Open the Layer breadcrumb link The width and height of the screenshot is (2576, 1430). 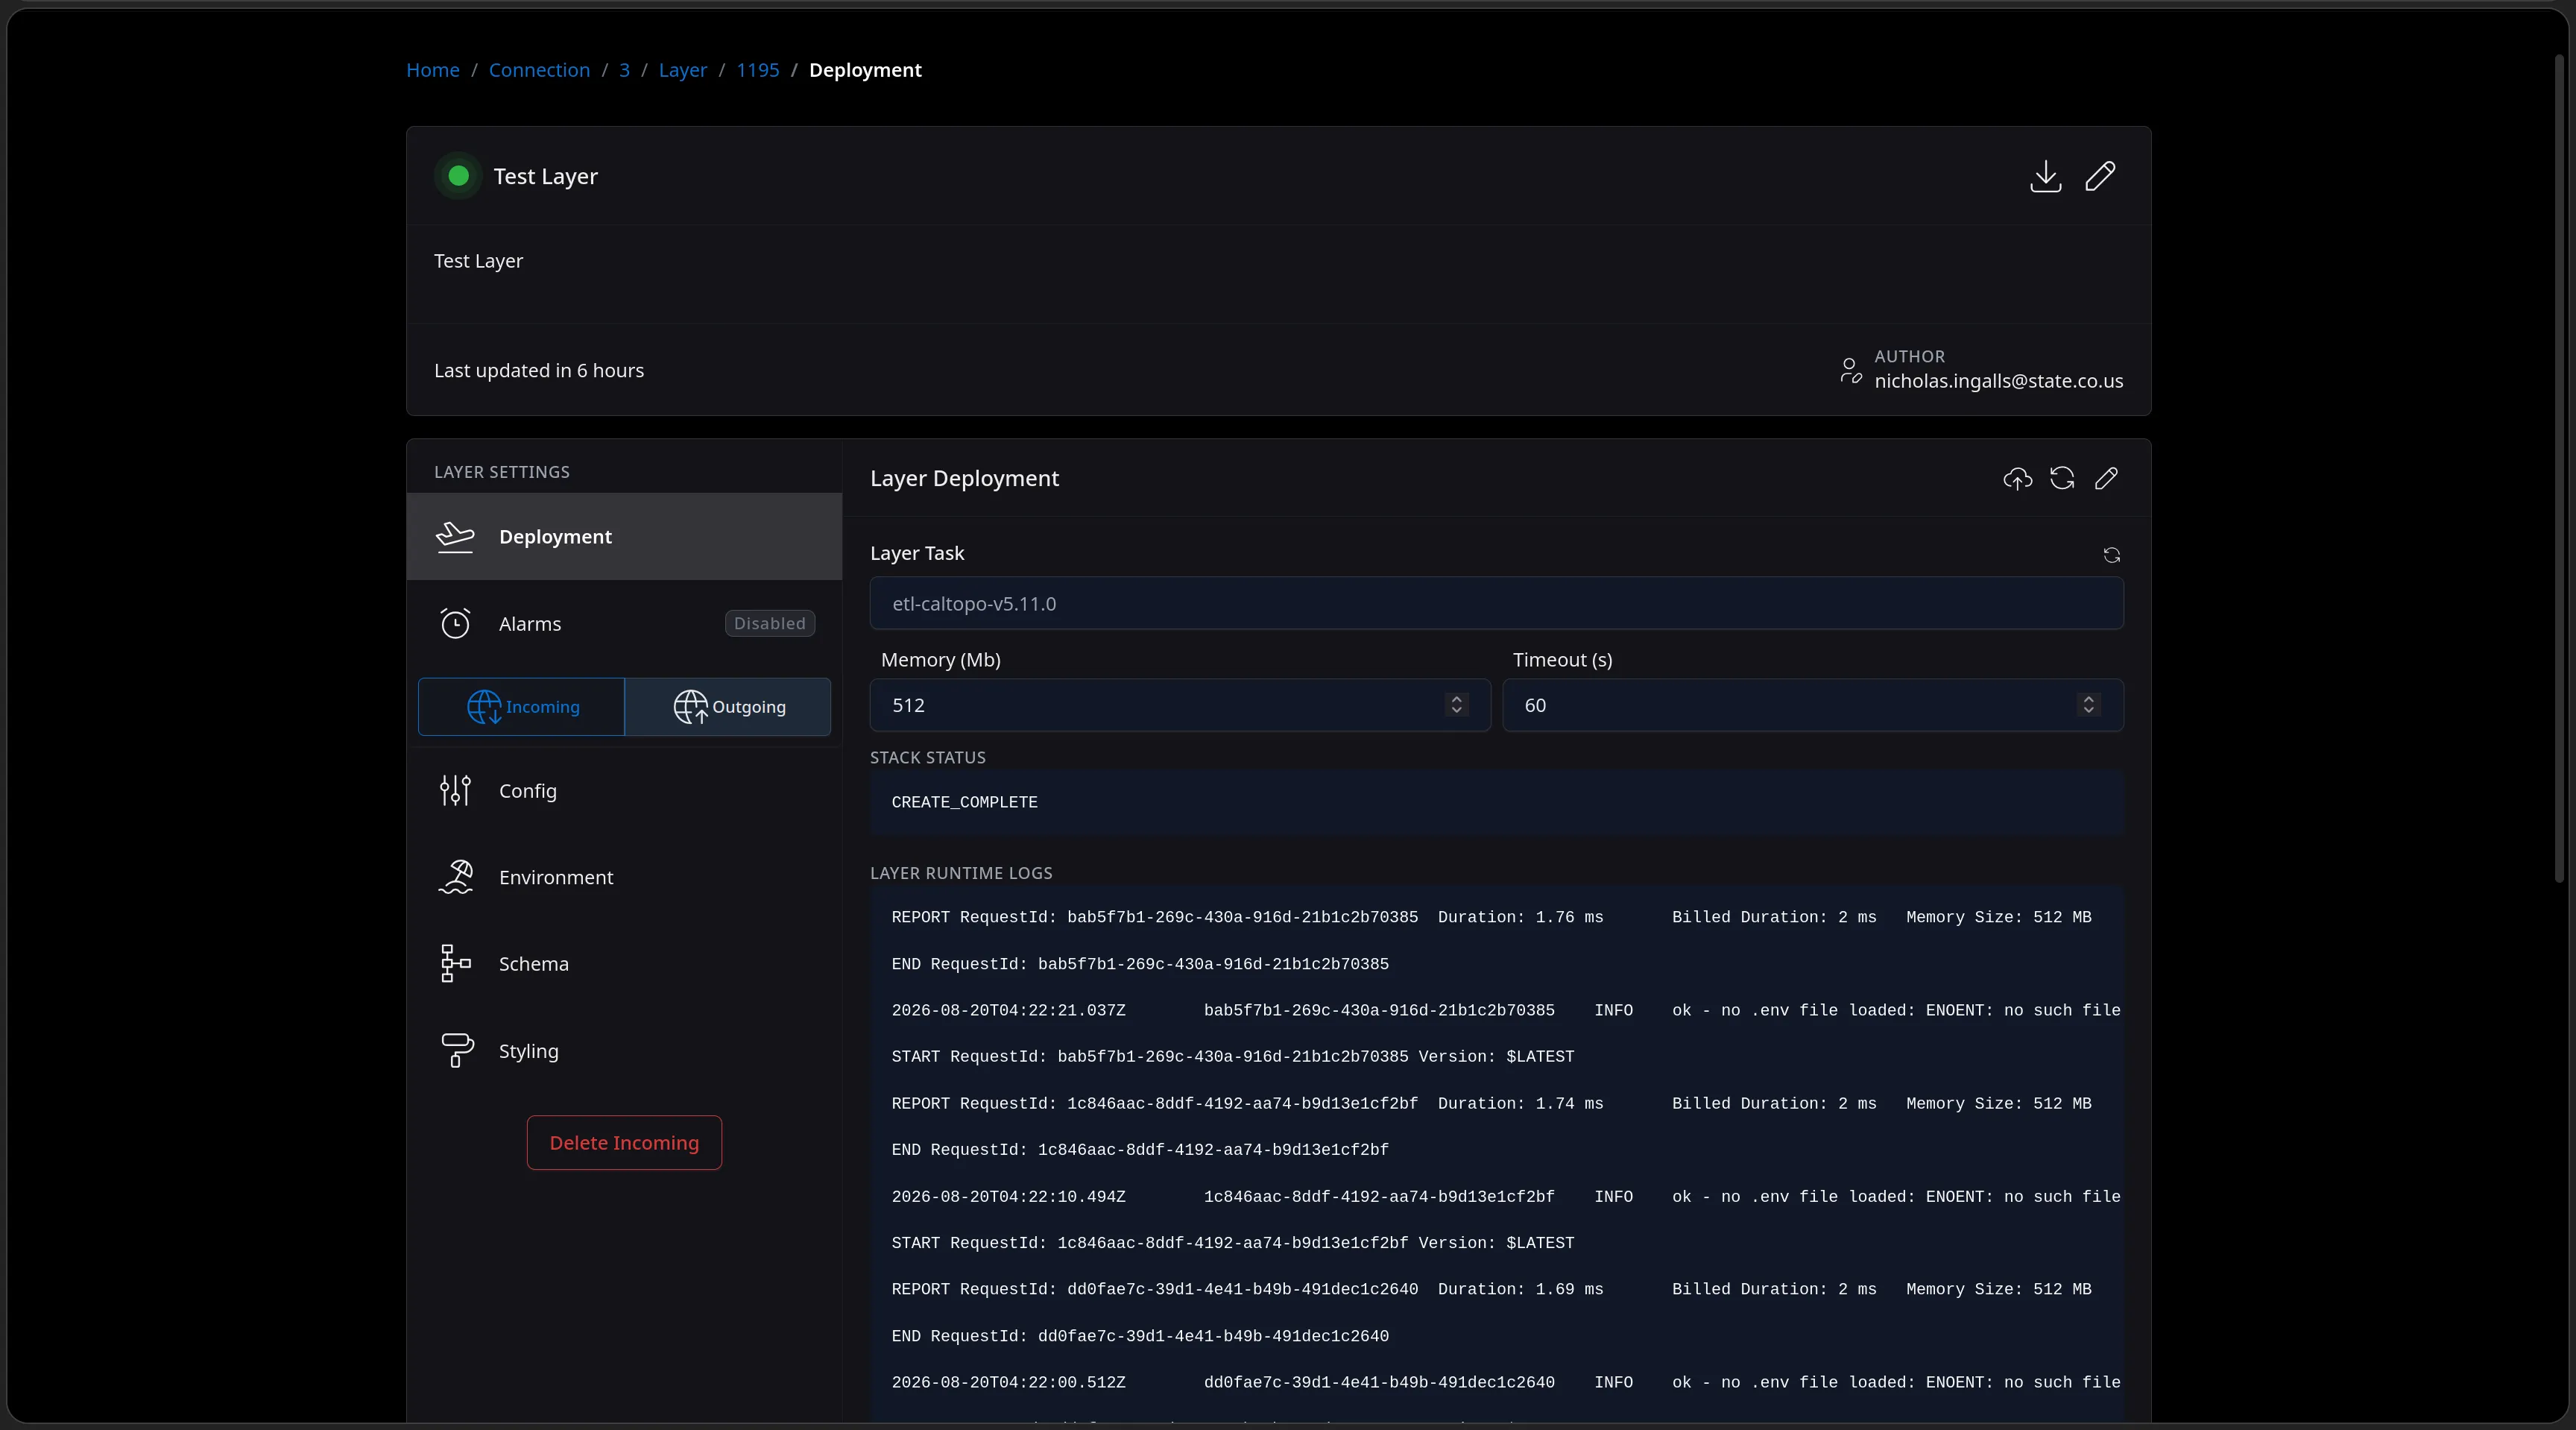683,70
